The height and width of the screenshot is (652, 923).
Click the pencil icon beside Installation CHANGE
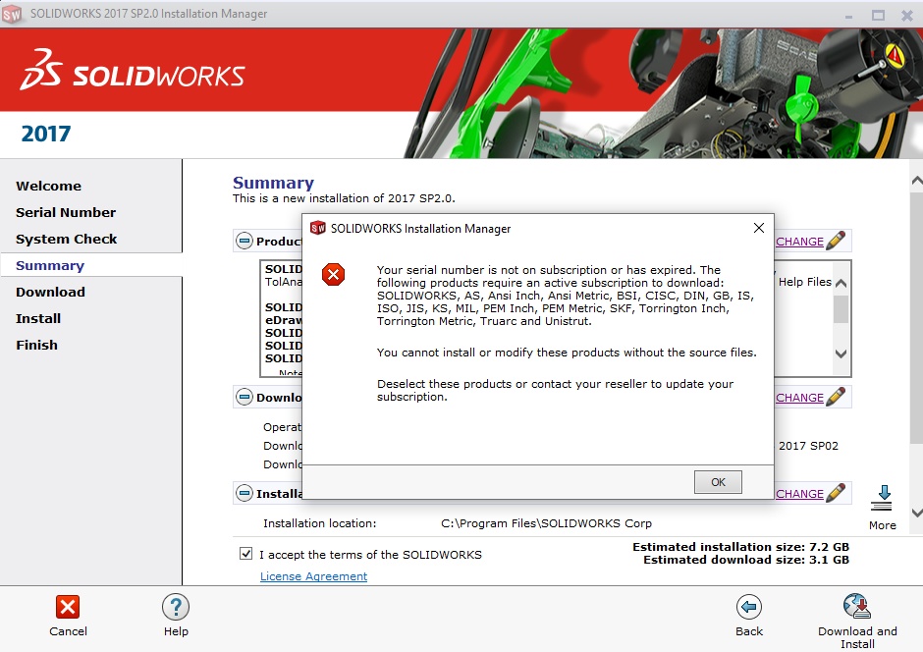836,493
